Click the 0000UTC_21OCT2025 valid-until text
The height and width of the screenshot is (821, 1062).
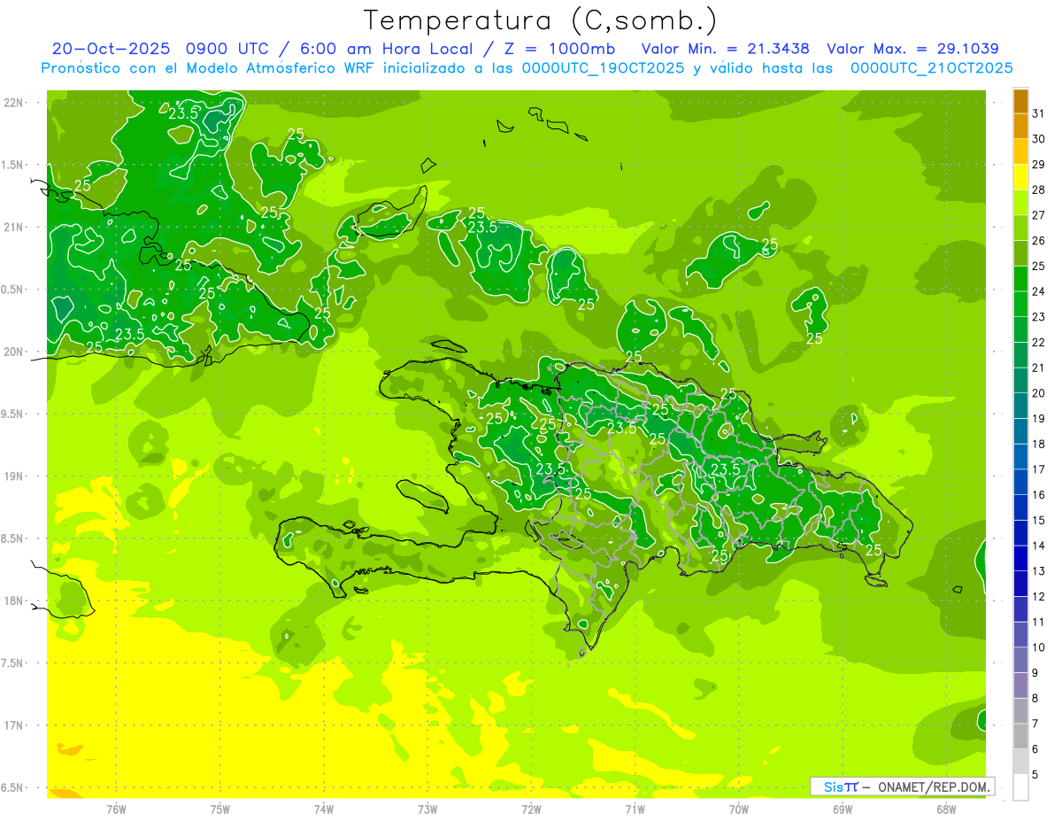pos(931,68)
